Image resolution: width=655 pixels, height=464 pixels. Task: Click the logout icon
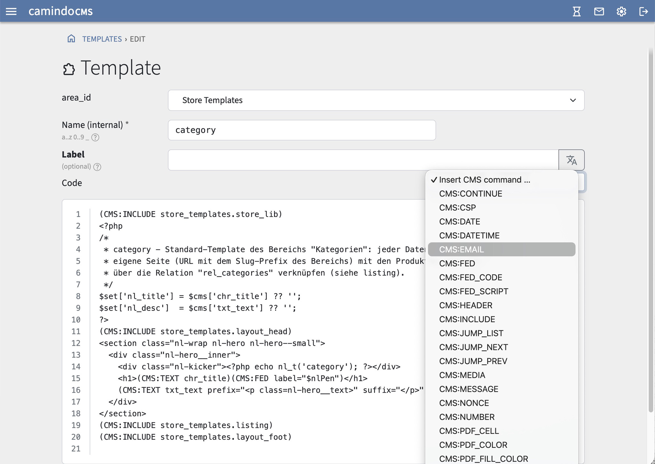click(x=643, y=12)
